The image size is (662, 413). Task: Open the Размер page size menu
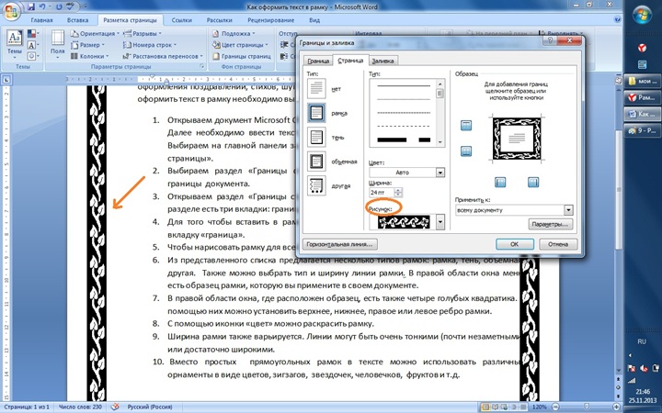point(88,45)
